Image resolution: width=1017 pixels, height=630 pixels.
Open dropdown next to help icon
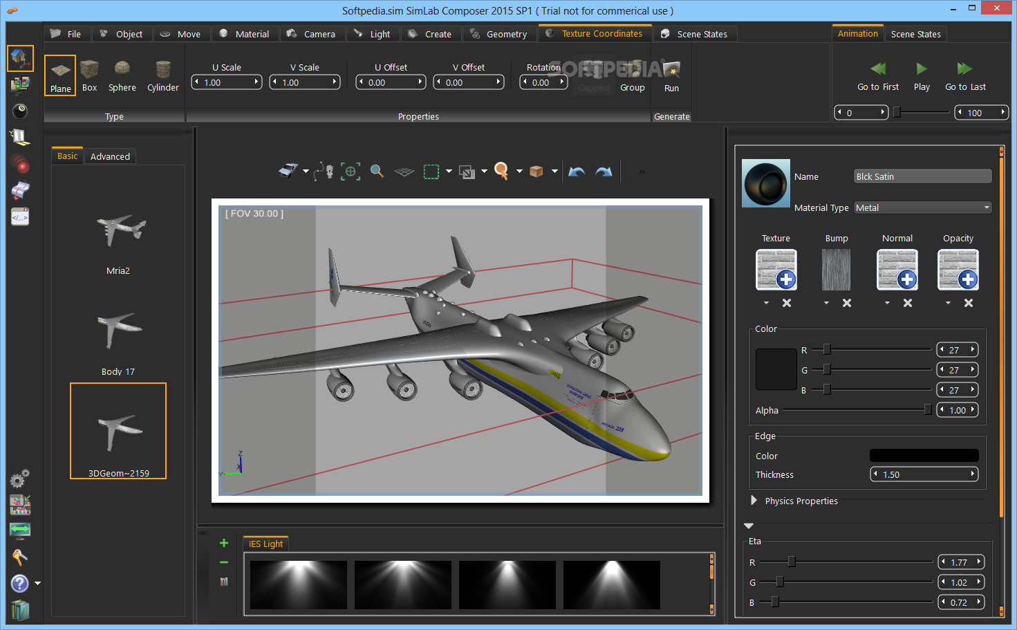(x=37, y=584)
